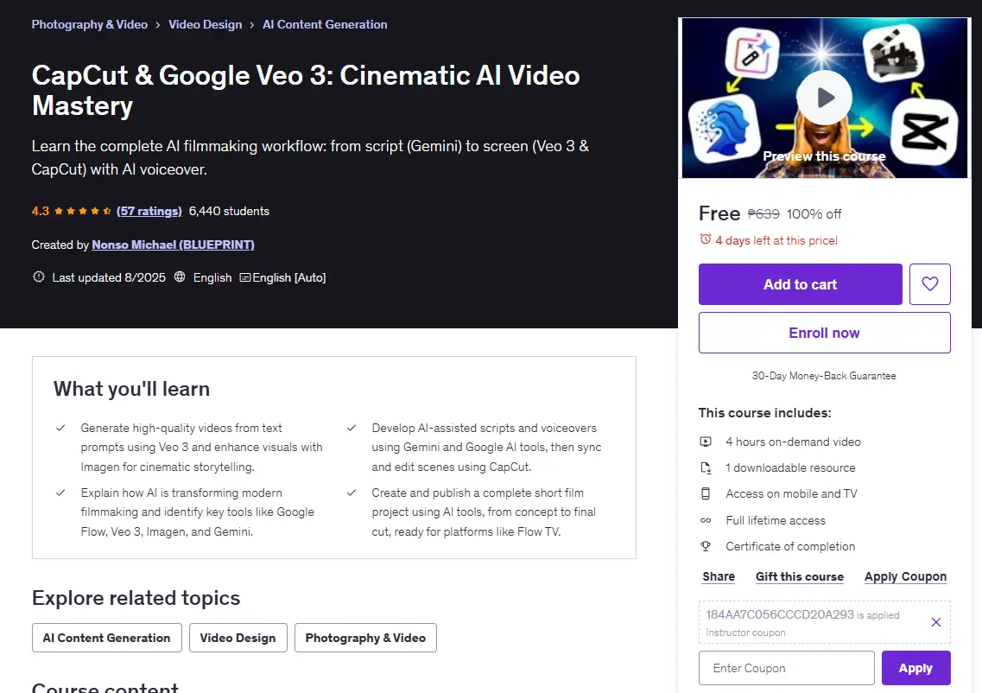This screenshot has width=982, height=693.
Task: Click the applied coupon code 184AA7C056CCCD20A293
Action: 780,614
